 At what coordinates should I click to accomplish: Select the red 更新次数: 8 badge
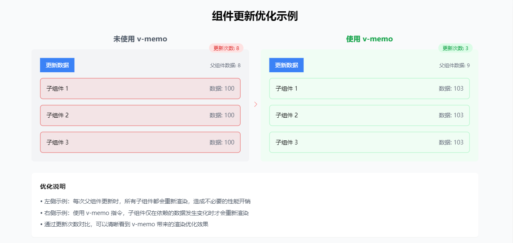[226, 48]
